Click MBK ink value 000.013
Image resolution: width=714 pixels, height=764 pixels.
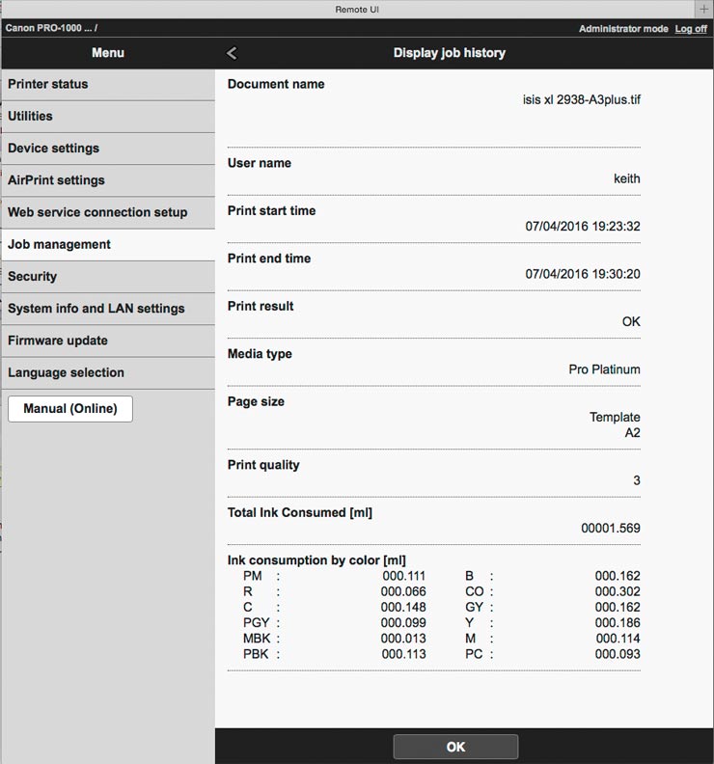[403, 639]
